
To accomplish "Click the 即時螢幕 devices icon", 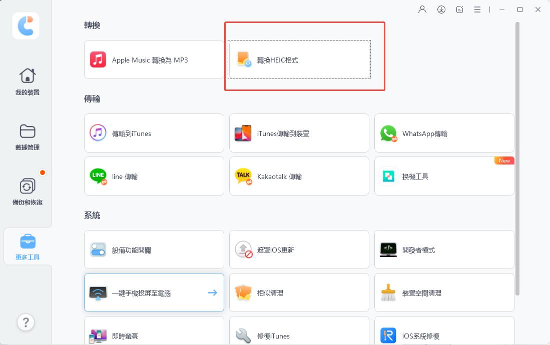I will [x=98, y=336].
